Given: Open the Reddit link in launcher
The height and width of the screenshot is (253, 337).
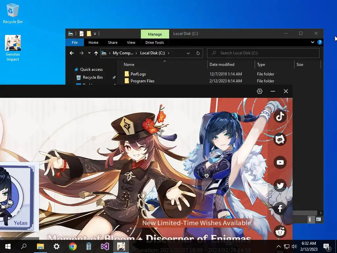Looking at the screenshot, I should pos(280,232).
